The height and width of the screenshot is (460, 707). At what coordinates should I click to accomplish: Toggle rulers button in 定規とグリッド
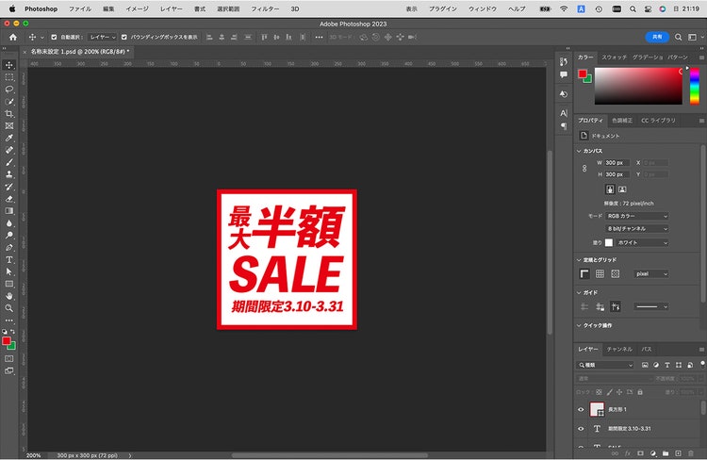[584, 273]
